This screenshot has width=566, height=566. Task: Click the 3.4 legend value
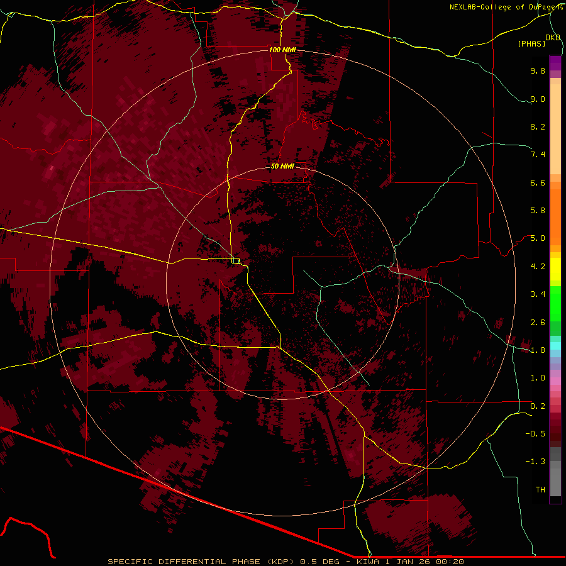point(538,294)
